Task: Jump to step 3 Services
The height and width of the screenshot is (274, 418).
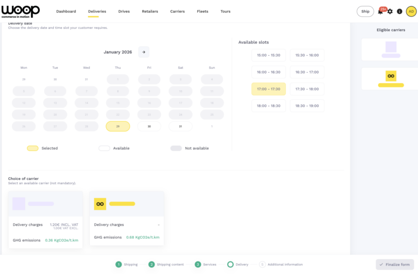Action: coord(206,264)
